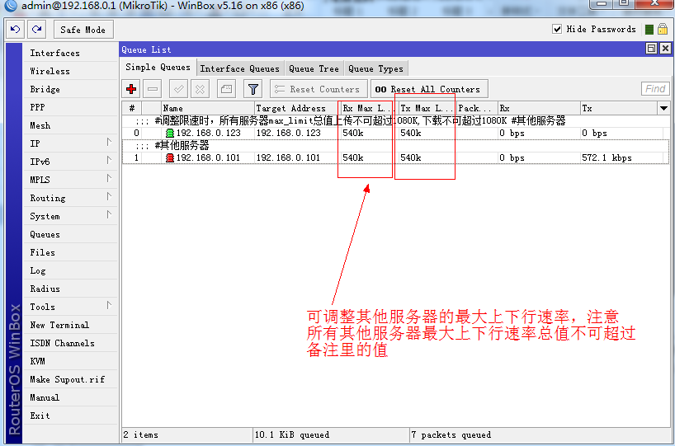675x446 pixels.
Task: Toggle Safe Mode button
Action: pyautogui.click(x=83, y=30)
